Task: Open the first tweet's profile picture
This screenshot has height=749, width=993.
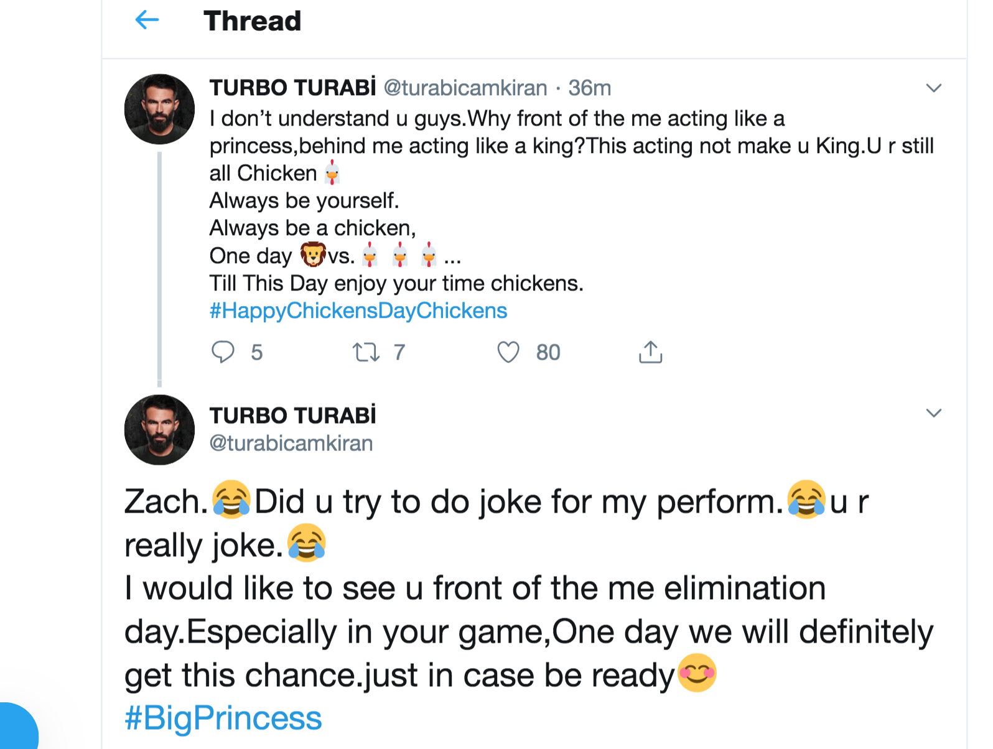Action: pyautogui.click(x=159, y=109)
